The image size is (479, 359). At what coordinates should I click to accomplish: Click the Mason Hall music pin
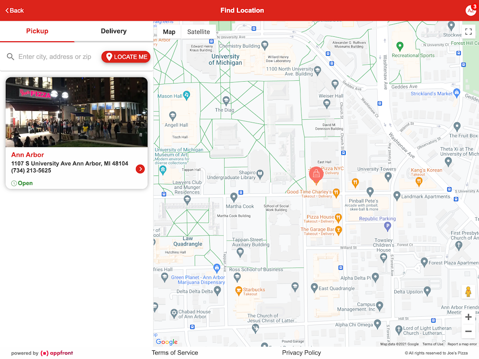186,95
